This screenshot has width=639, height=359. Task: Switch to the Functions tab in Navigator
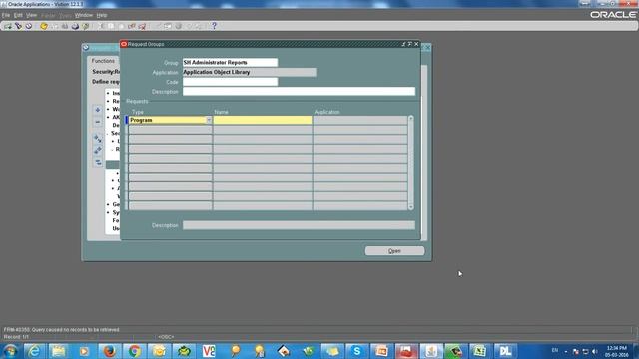103,61
